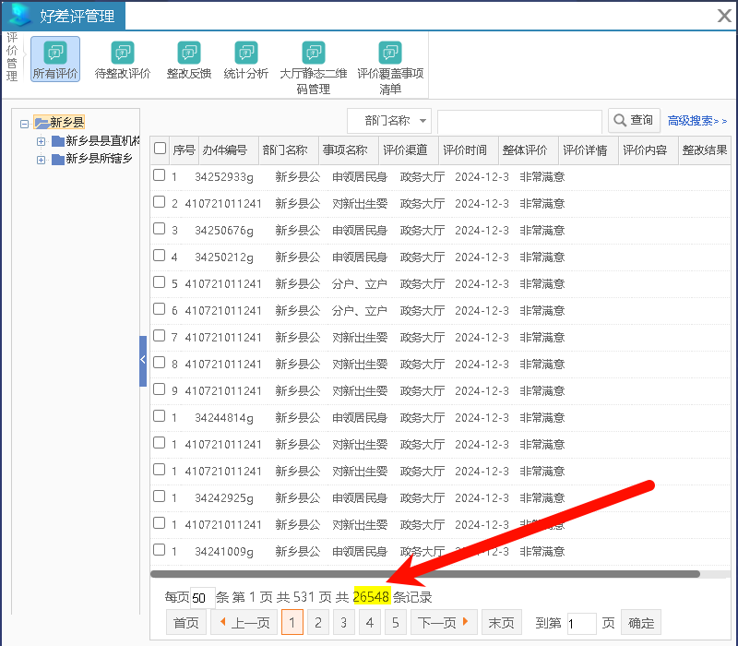Click the 高级搜索 link
The width and height of the screenshot is (738, 646).
tap(696, 121)
